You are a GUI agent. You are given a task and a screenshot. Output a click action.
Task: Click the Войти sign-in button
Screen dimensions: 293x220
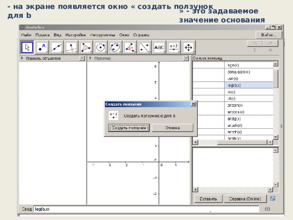click(x=269, y=35)
